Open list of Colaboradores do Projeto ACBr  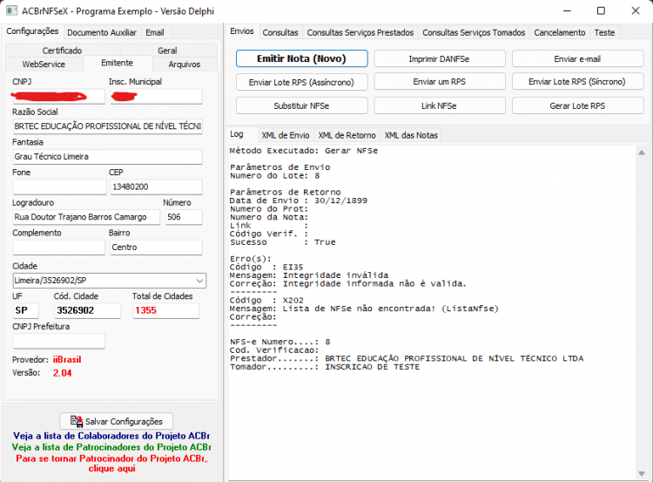[x=111, y=436]
